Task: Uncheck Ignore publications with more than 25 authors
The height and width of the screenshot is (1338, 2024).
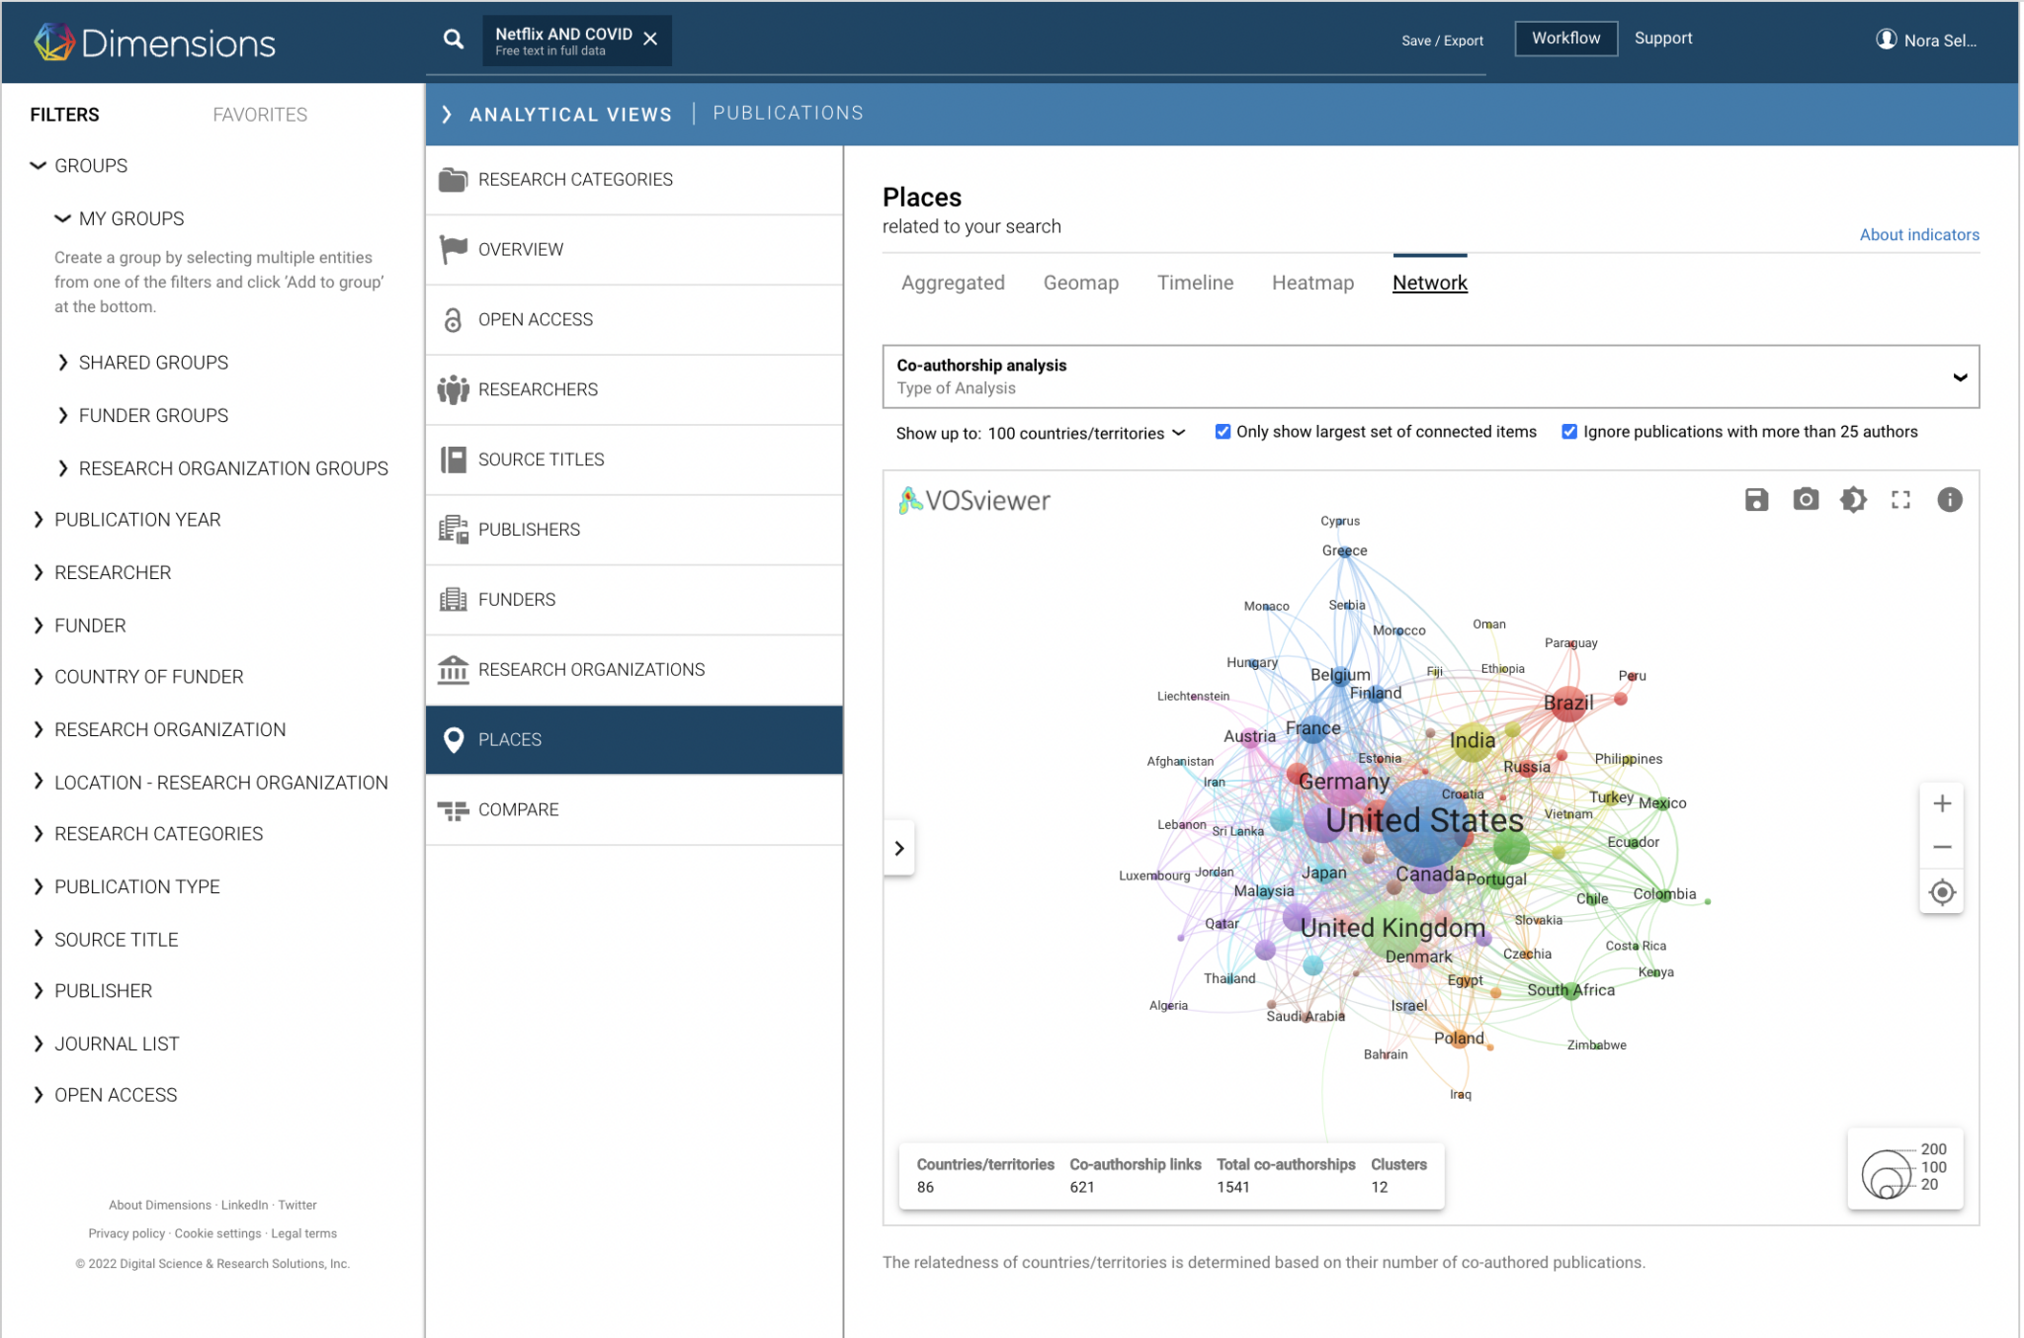Action: click(x=1568, y=432)
